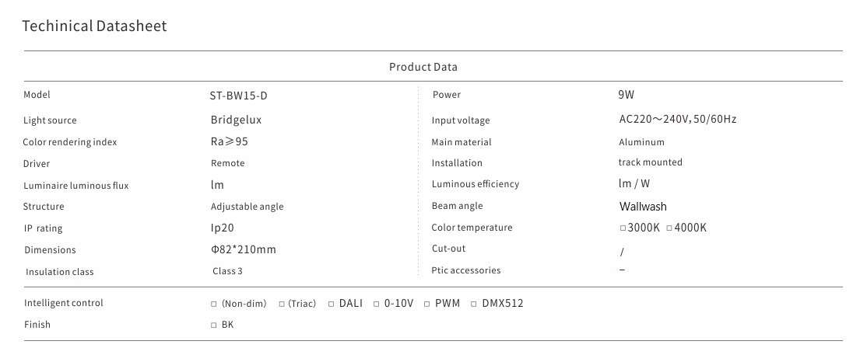This screenshot has width=867, height=362.
Task: Click the 9W power value
Action: click(626, 95)
